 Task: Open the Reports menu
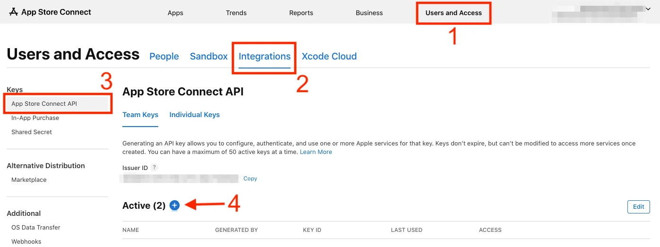click(301, 13)
